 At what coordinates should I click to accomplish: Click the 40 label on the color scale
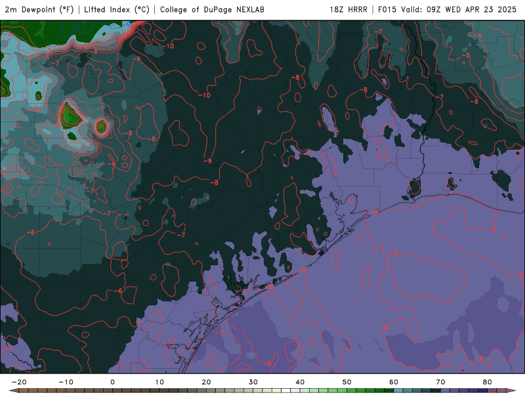click(x=300, y=382)
